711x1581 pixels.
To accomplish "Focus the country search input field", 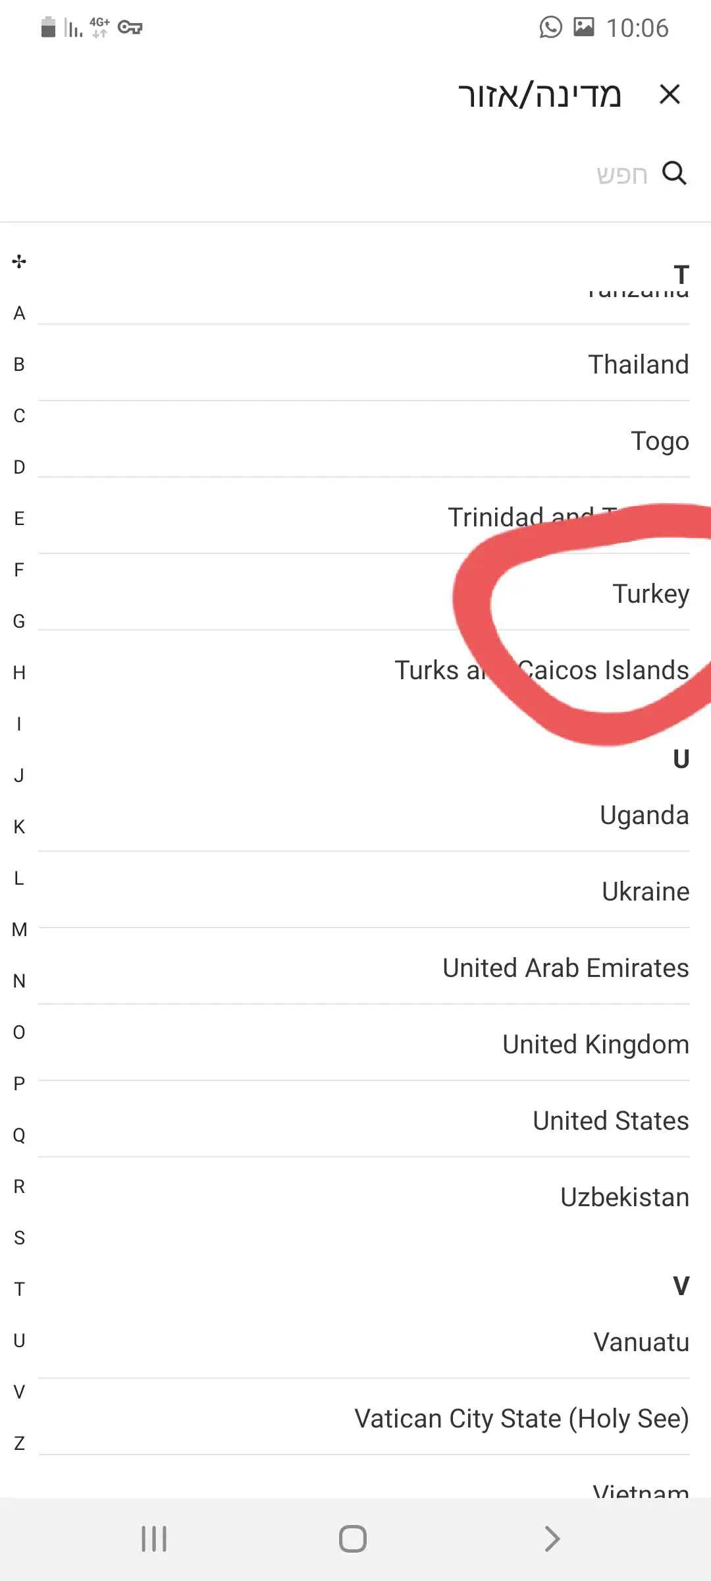I will (461, 174).
